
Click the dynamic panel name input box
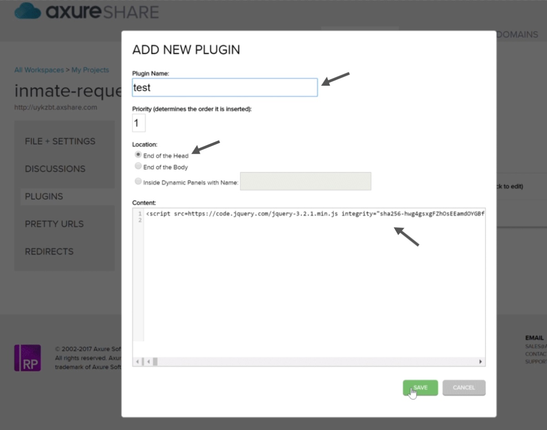[305, 181]
